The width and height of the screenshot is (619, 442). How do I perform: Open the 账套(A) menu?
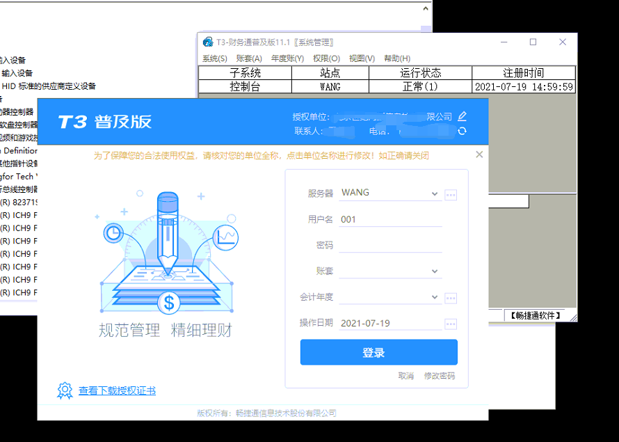click(249, 58)
